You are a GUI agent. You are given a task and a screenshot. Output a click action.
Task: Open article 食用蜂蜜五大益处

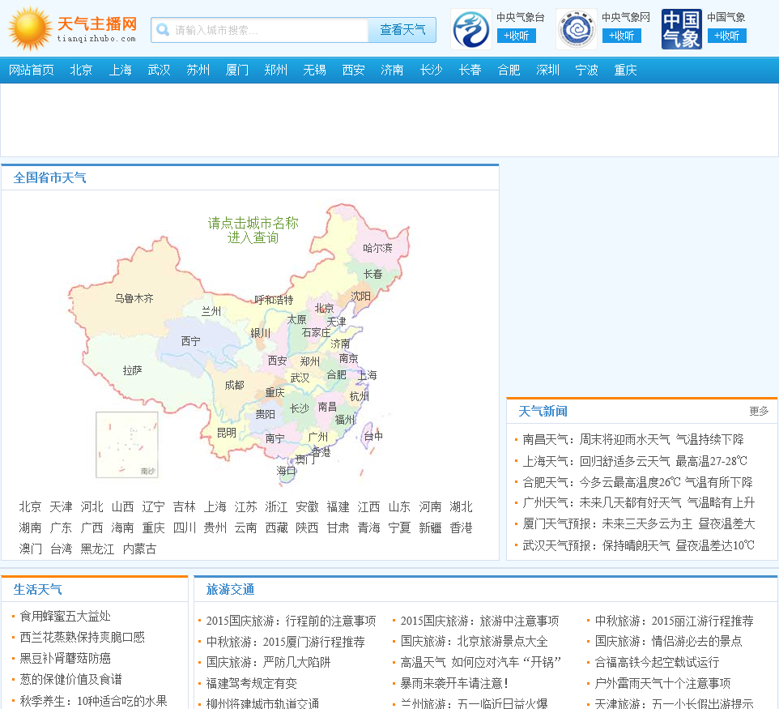tap(65, 616)
